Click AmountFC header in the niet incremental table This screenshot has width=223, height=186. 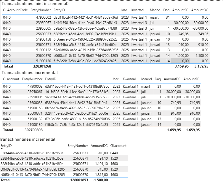pyautogui.click(x=180, y=10)
